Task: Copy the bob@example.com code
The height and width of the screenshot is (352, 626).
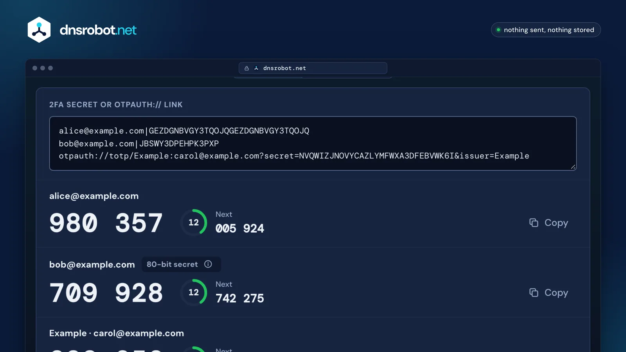Action: click(549, 293)
